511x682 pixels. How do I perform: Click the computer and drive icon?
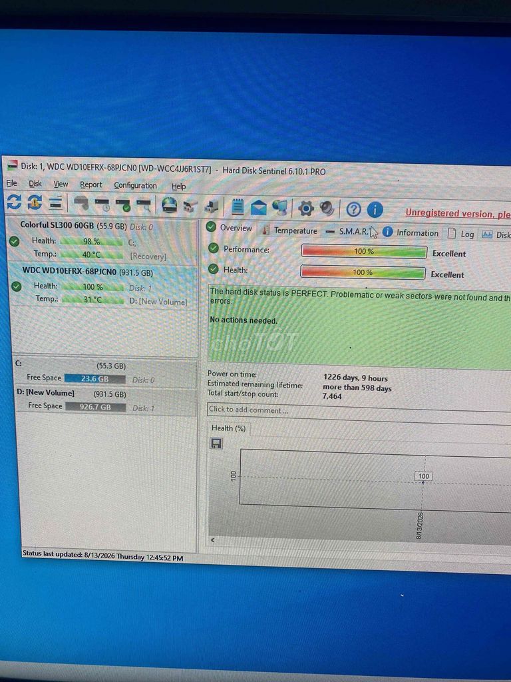pyautogui.click(x=211, y=206)
